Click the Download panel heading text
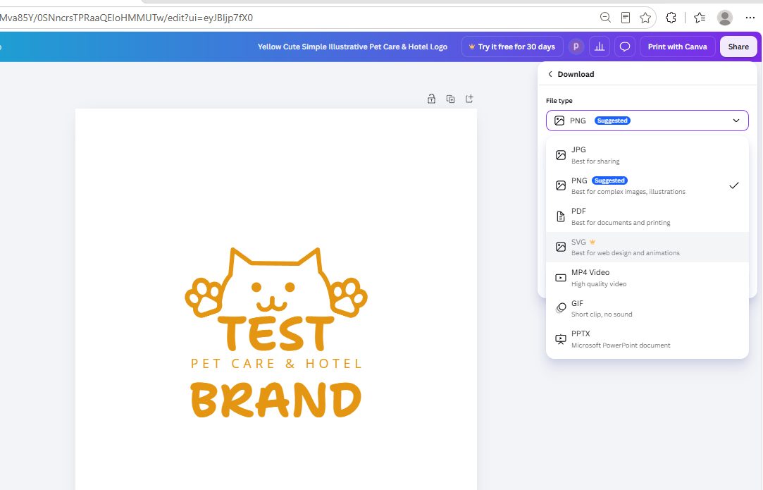763x490 pixels. 576,74
